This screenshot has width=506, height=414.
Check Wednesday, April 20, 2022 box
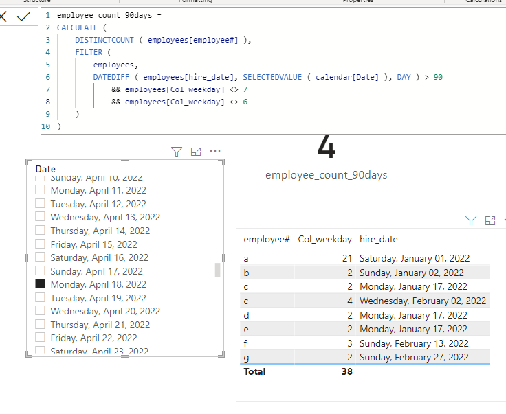point(40,310)
